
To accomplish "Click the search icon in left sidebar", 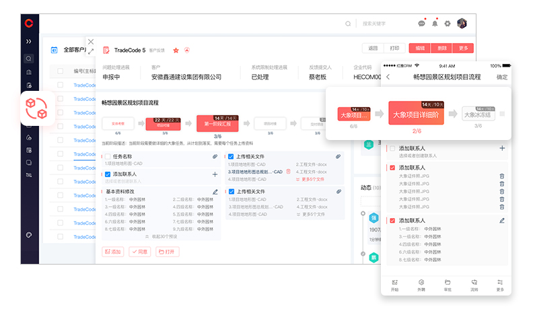I will (29, 59).
